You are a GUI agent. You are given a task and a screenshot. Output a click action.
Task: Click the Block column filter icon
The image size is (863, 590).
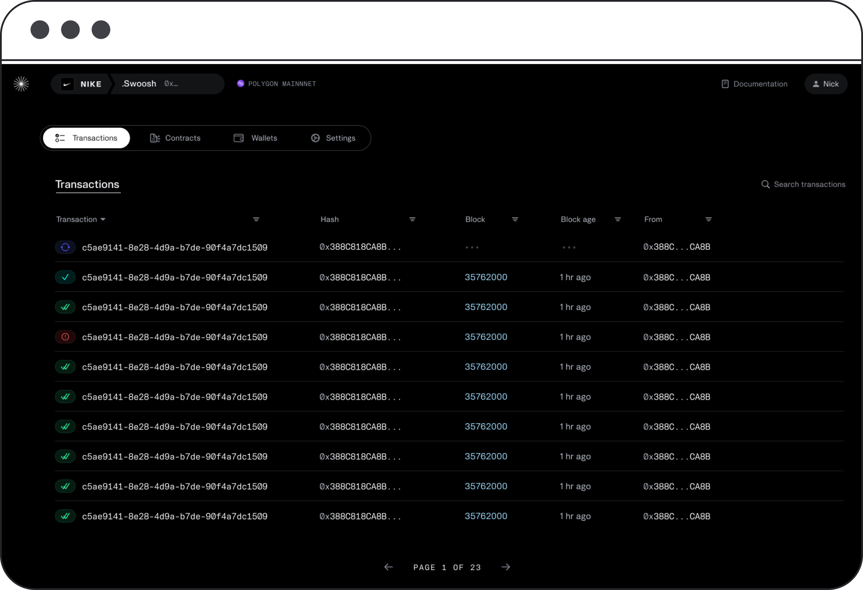[x=515, y=219]
